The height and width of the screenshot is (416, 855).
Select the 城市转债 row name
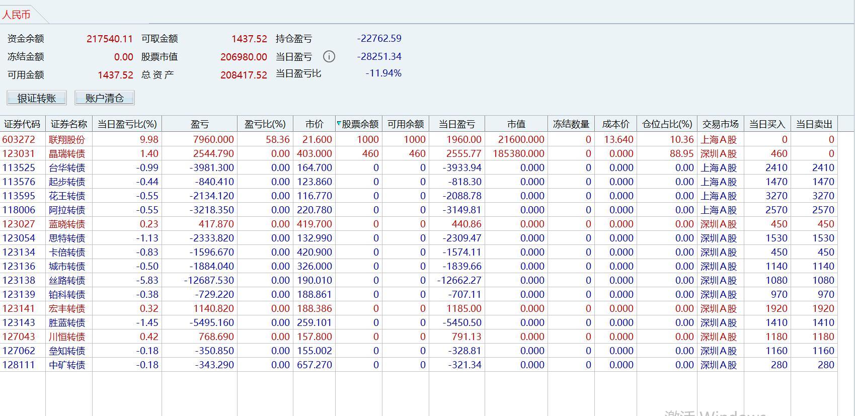(x=67, y=266)
